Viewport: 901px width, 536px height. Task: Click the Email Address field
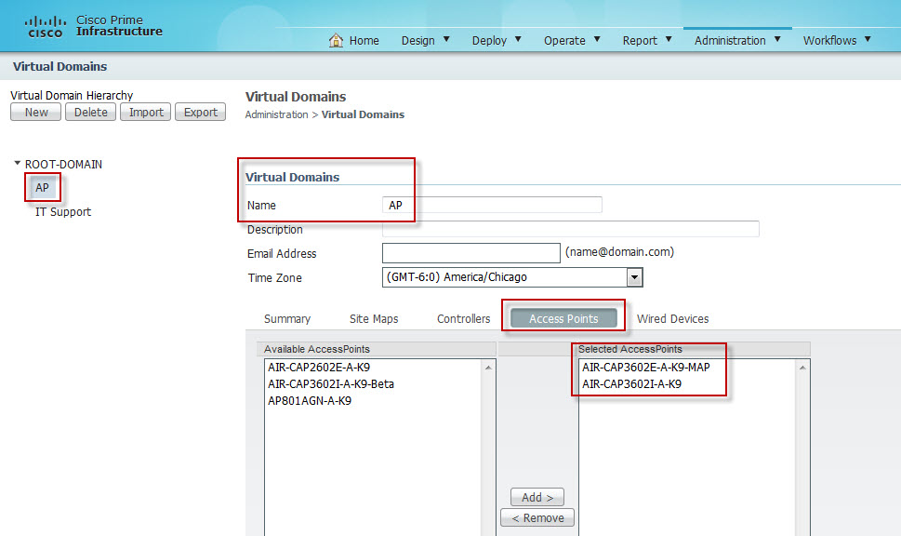pos(471,253)
